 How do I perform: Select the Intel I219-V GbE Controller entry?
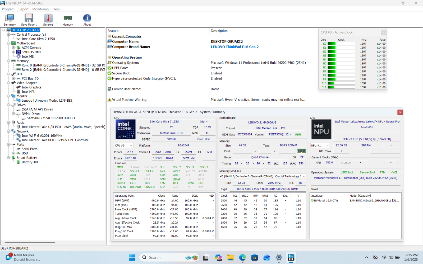pyautogui.click(x=55, y=140)
